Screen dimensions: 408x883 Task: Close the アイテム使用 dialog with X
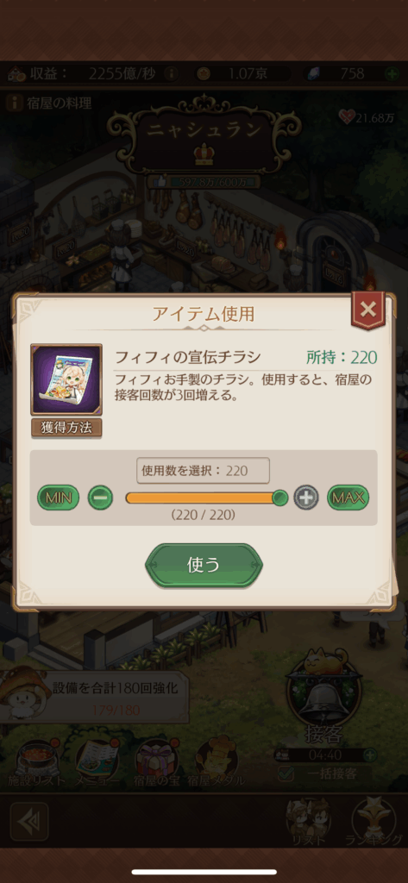pos(367,310)
